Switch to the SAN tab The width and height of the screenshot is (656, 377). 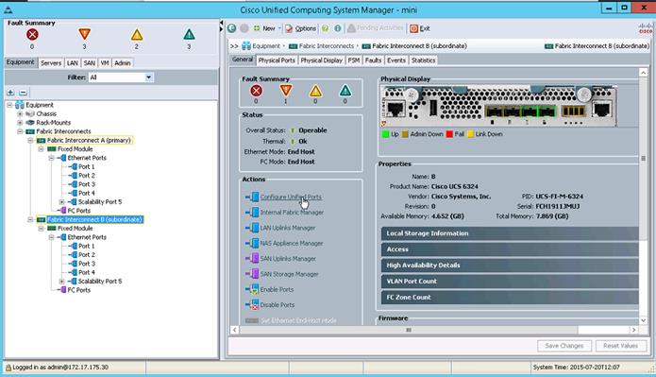(x=89, y=62)
